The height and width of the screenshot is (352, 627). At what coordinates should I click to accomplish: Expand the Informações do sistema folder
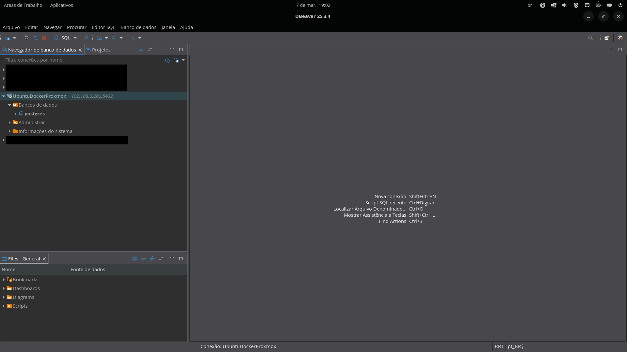9,131
